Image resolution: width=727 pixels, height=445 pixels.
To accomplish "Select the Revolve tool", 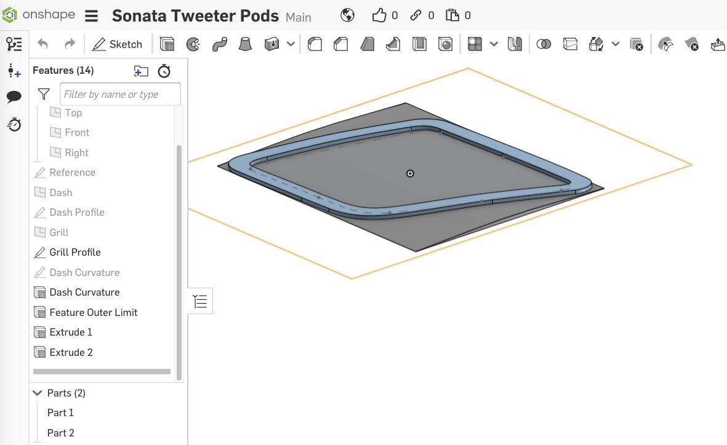I will (x=193, y=44).
